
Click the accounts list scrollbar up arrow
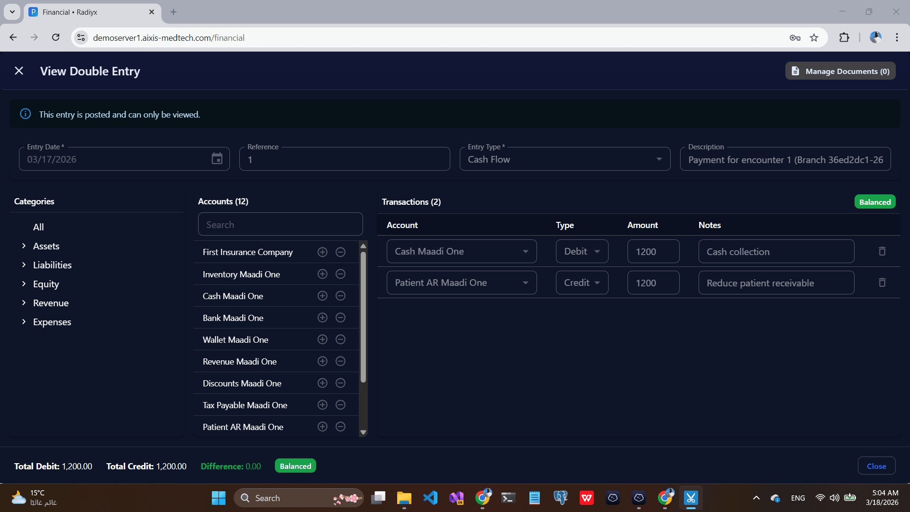click(x=363, y=246)
